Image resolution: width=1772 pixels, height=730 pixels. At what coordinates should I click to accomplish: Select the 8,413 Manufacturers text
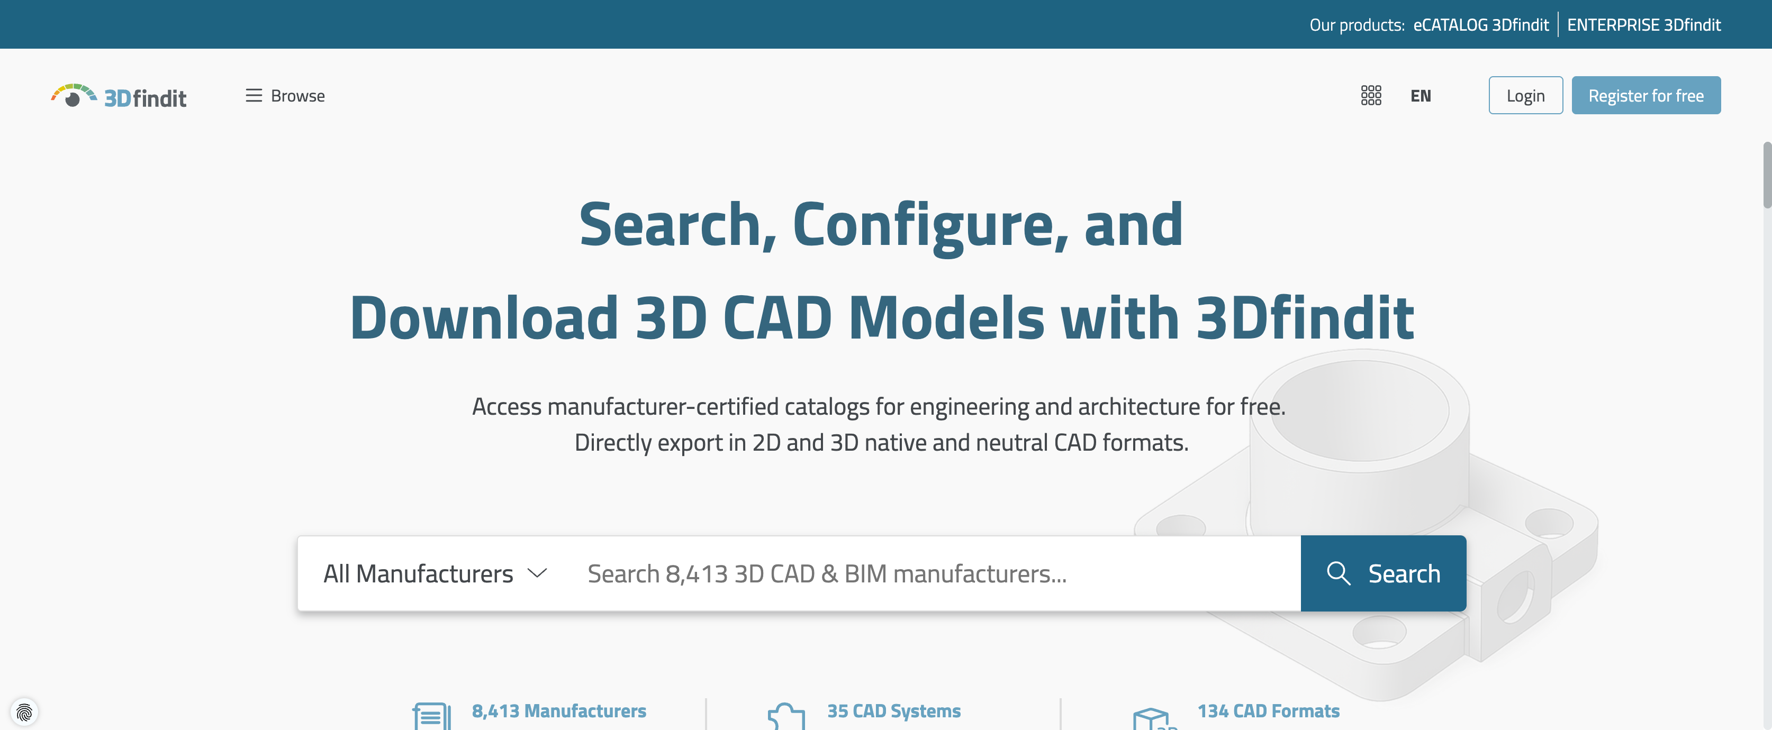(558, 711)
